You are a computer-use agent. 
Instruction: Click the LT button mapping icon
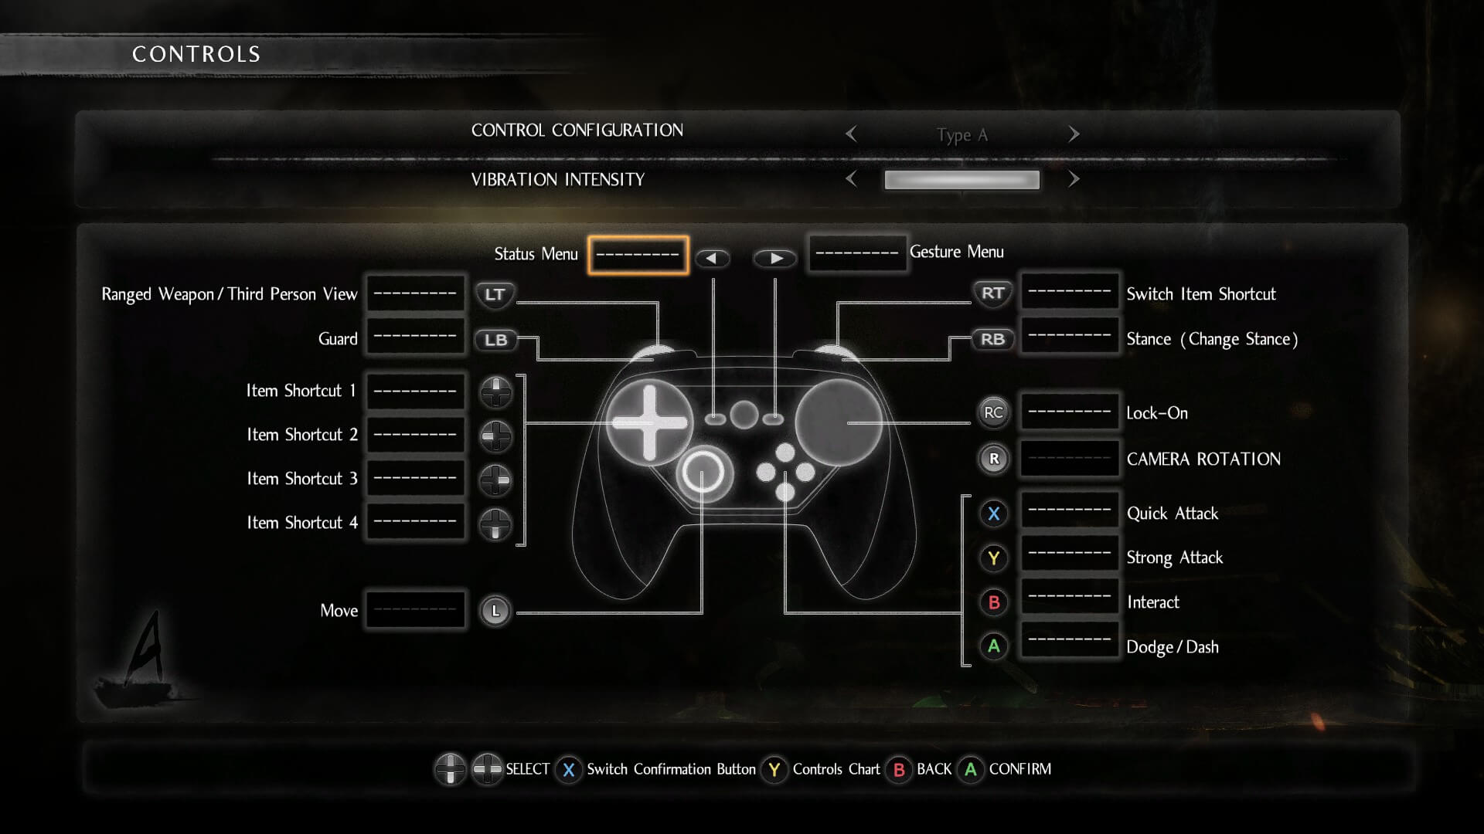pos(495,293)
